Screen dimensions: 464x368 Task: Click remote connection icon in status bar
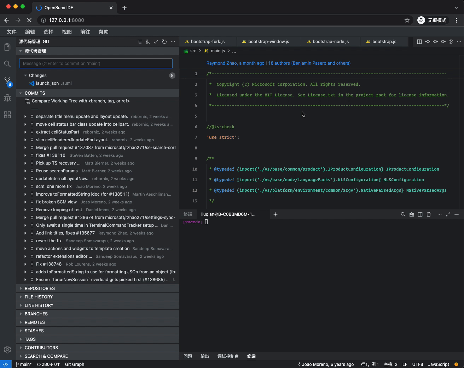[x=5, y=364]
